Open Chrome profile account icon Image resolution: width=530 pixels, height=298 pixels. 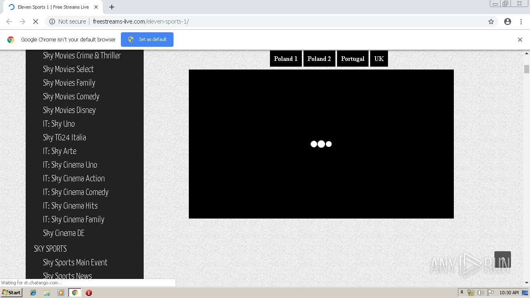click(x=508, y=22)
